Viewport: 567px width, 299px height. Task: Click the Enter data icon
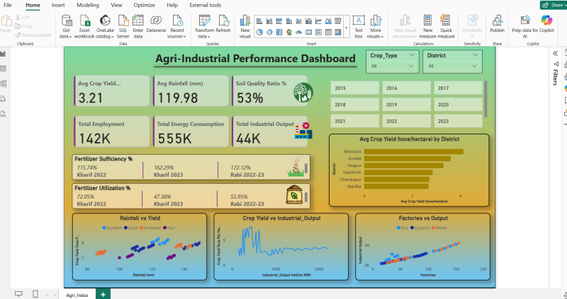137,20
